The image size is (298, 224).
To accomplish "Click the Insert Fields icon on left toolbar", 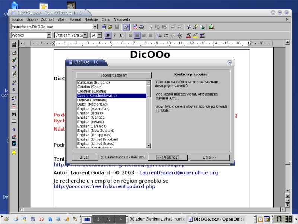I will coord(14,53).
